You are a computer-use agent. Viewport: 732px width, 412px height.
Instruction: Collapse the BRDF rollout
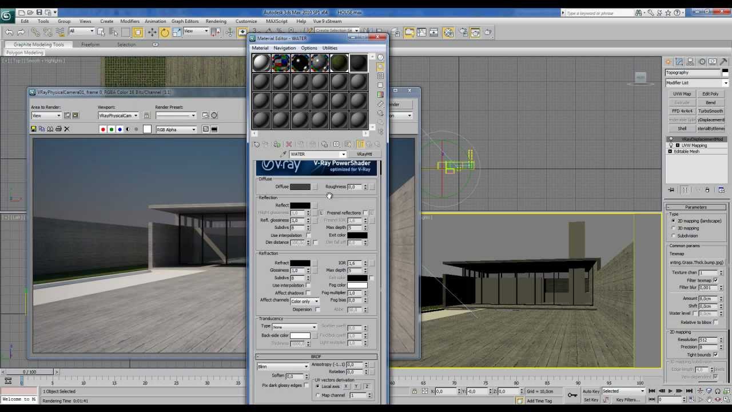click(316, 356)
